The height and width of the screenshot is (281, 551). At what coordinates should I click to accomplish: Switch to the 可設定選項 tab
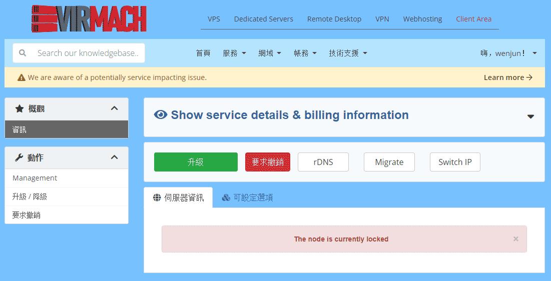click(248, 197)
